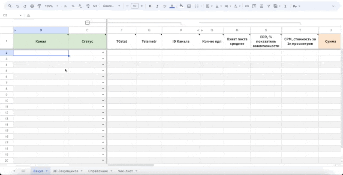Screen dimensions: 343x175
Task: Switch to the Справочник sheet tab
Action: (x=98, y=171)
